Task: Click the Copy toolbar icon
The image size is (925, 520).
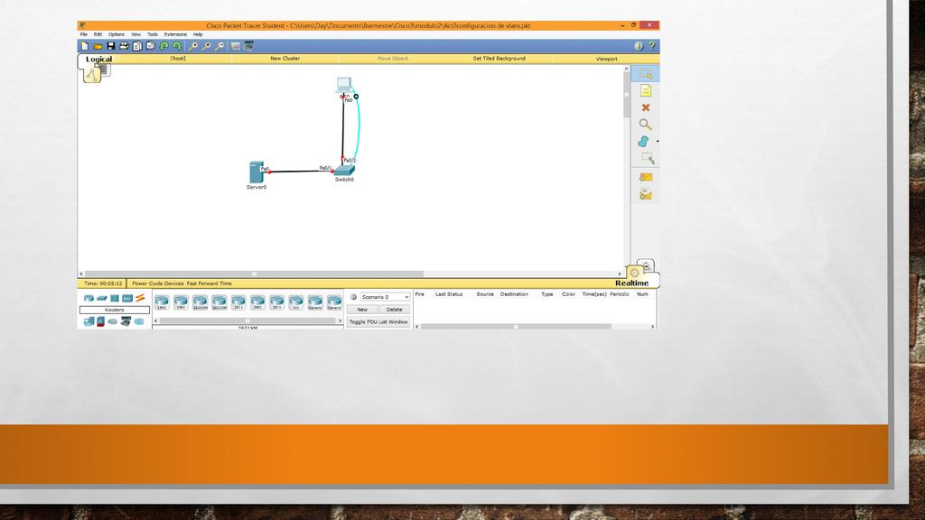Action: pyautogui.click(x=137, y=46)
